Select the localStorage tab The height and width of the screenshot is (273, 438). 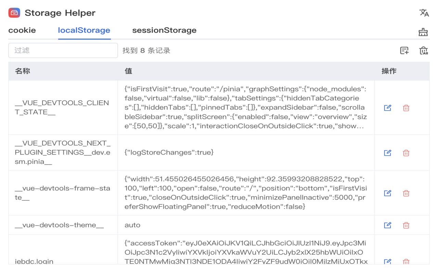pos(84,30)
